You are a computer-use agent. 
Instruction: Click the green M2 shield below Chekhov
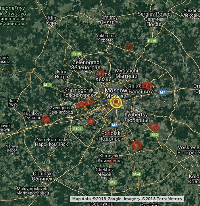[113, 182]
